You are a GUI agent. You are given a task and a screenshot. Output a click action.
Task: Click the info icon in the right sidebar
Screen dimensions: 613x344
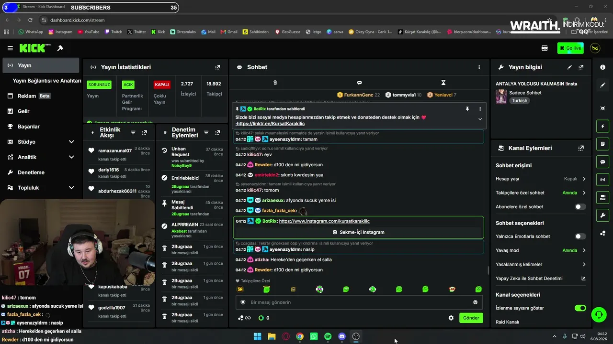[602, 67]
